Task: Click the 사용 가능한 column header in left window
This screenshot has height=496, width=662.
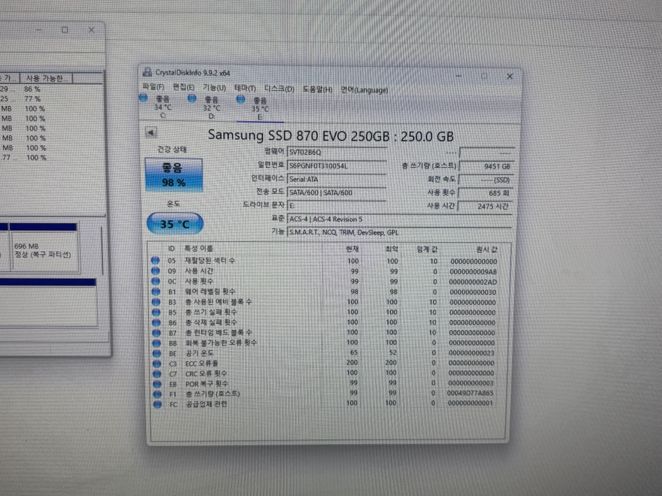Action: 46,79
